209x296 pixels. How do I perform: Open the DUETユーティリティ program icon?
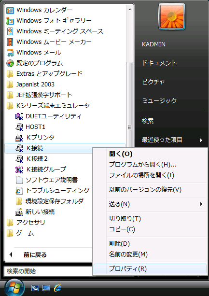[x=19, y=116]
